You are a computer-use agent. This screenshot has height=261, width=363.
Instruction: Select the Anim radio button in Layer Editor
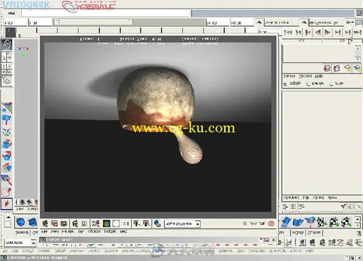pyautogui.click(x=331, y=84)
